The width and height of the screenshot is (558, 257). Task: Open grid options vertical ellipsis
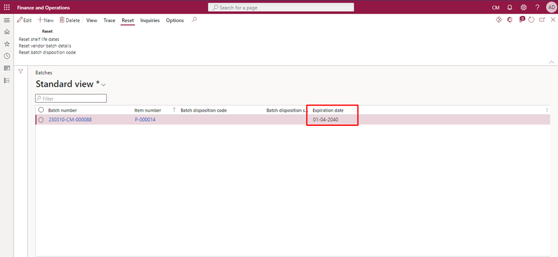pos(547,110)
